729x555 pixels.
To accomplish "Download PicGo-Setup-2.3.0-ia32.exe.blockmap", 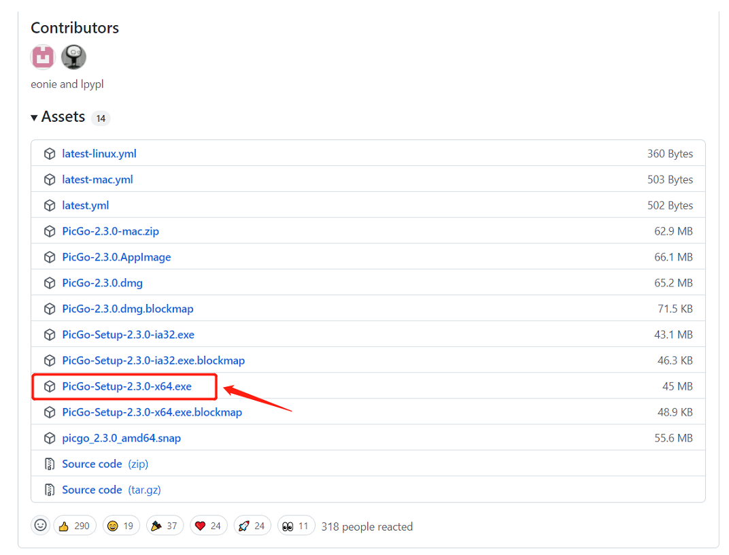I will click(154, 360).
